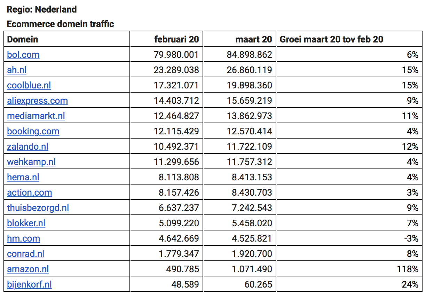Viewport: 426px width, 298px height.
Task: Click the ah.nl domain link
Action: tap(16, 70)
